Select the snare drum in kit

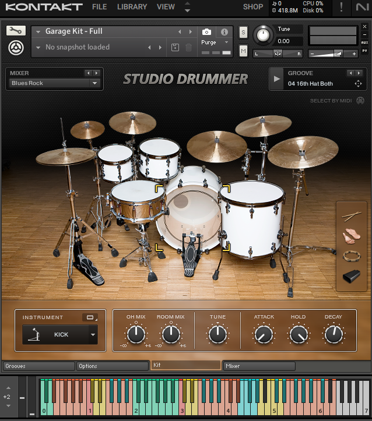pyautogui.click(x=137, y=200)
